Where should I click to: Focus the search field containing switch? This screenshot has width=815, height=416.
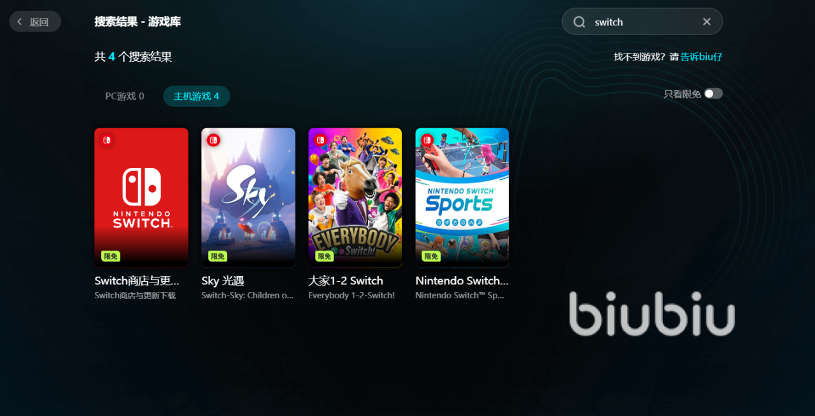coord(642,22)
